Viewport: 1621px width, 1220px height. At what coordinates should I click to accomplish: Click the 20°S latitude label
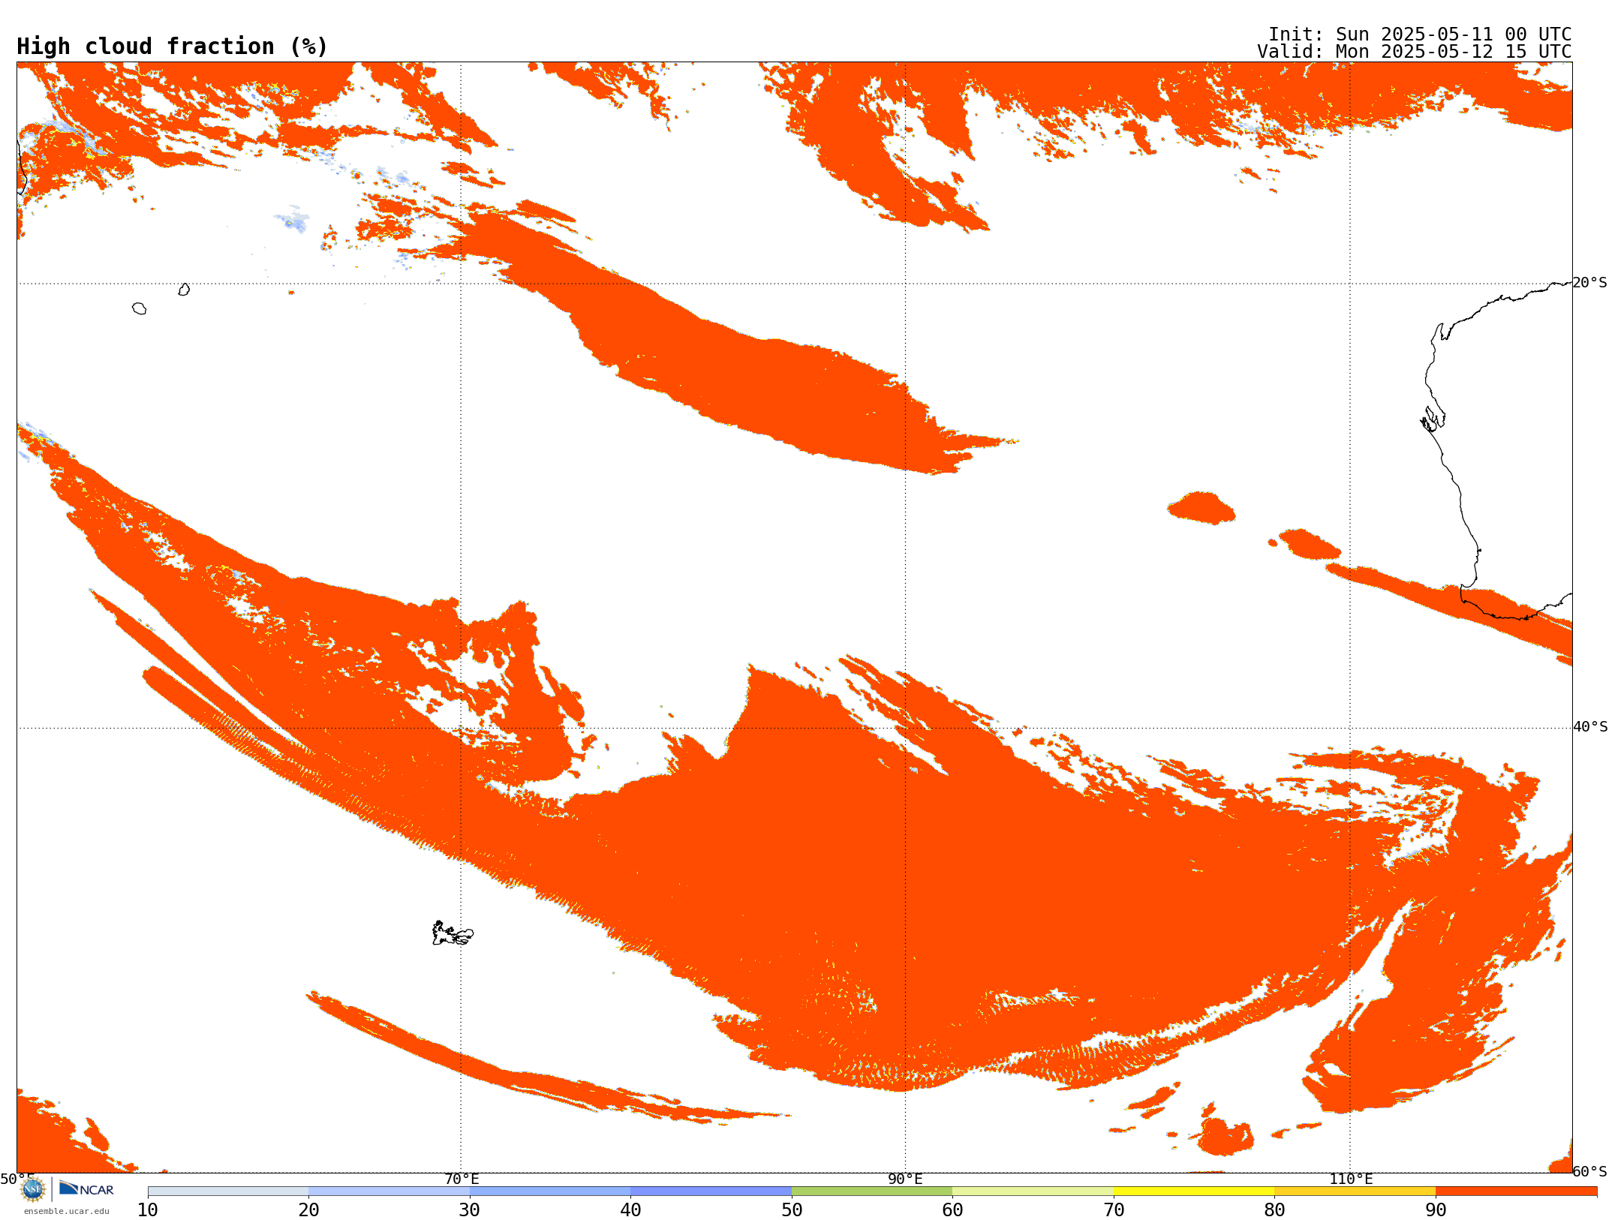pos(1589,283)
